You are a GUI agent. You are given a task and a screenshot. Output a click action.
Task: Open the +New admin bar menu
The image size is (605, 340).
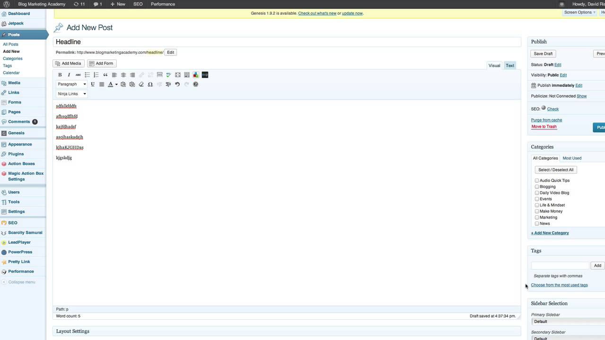pos(118,4)
